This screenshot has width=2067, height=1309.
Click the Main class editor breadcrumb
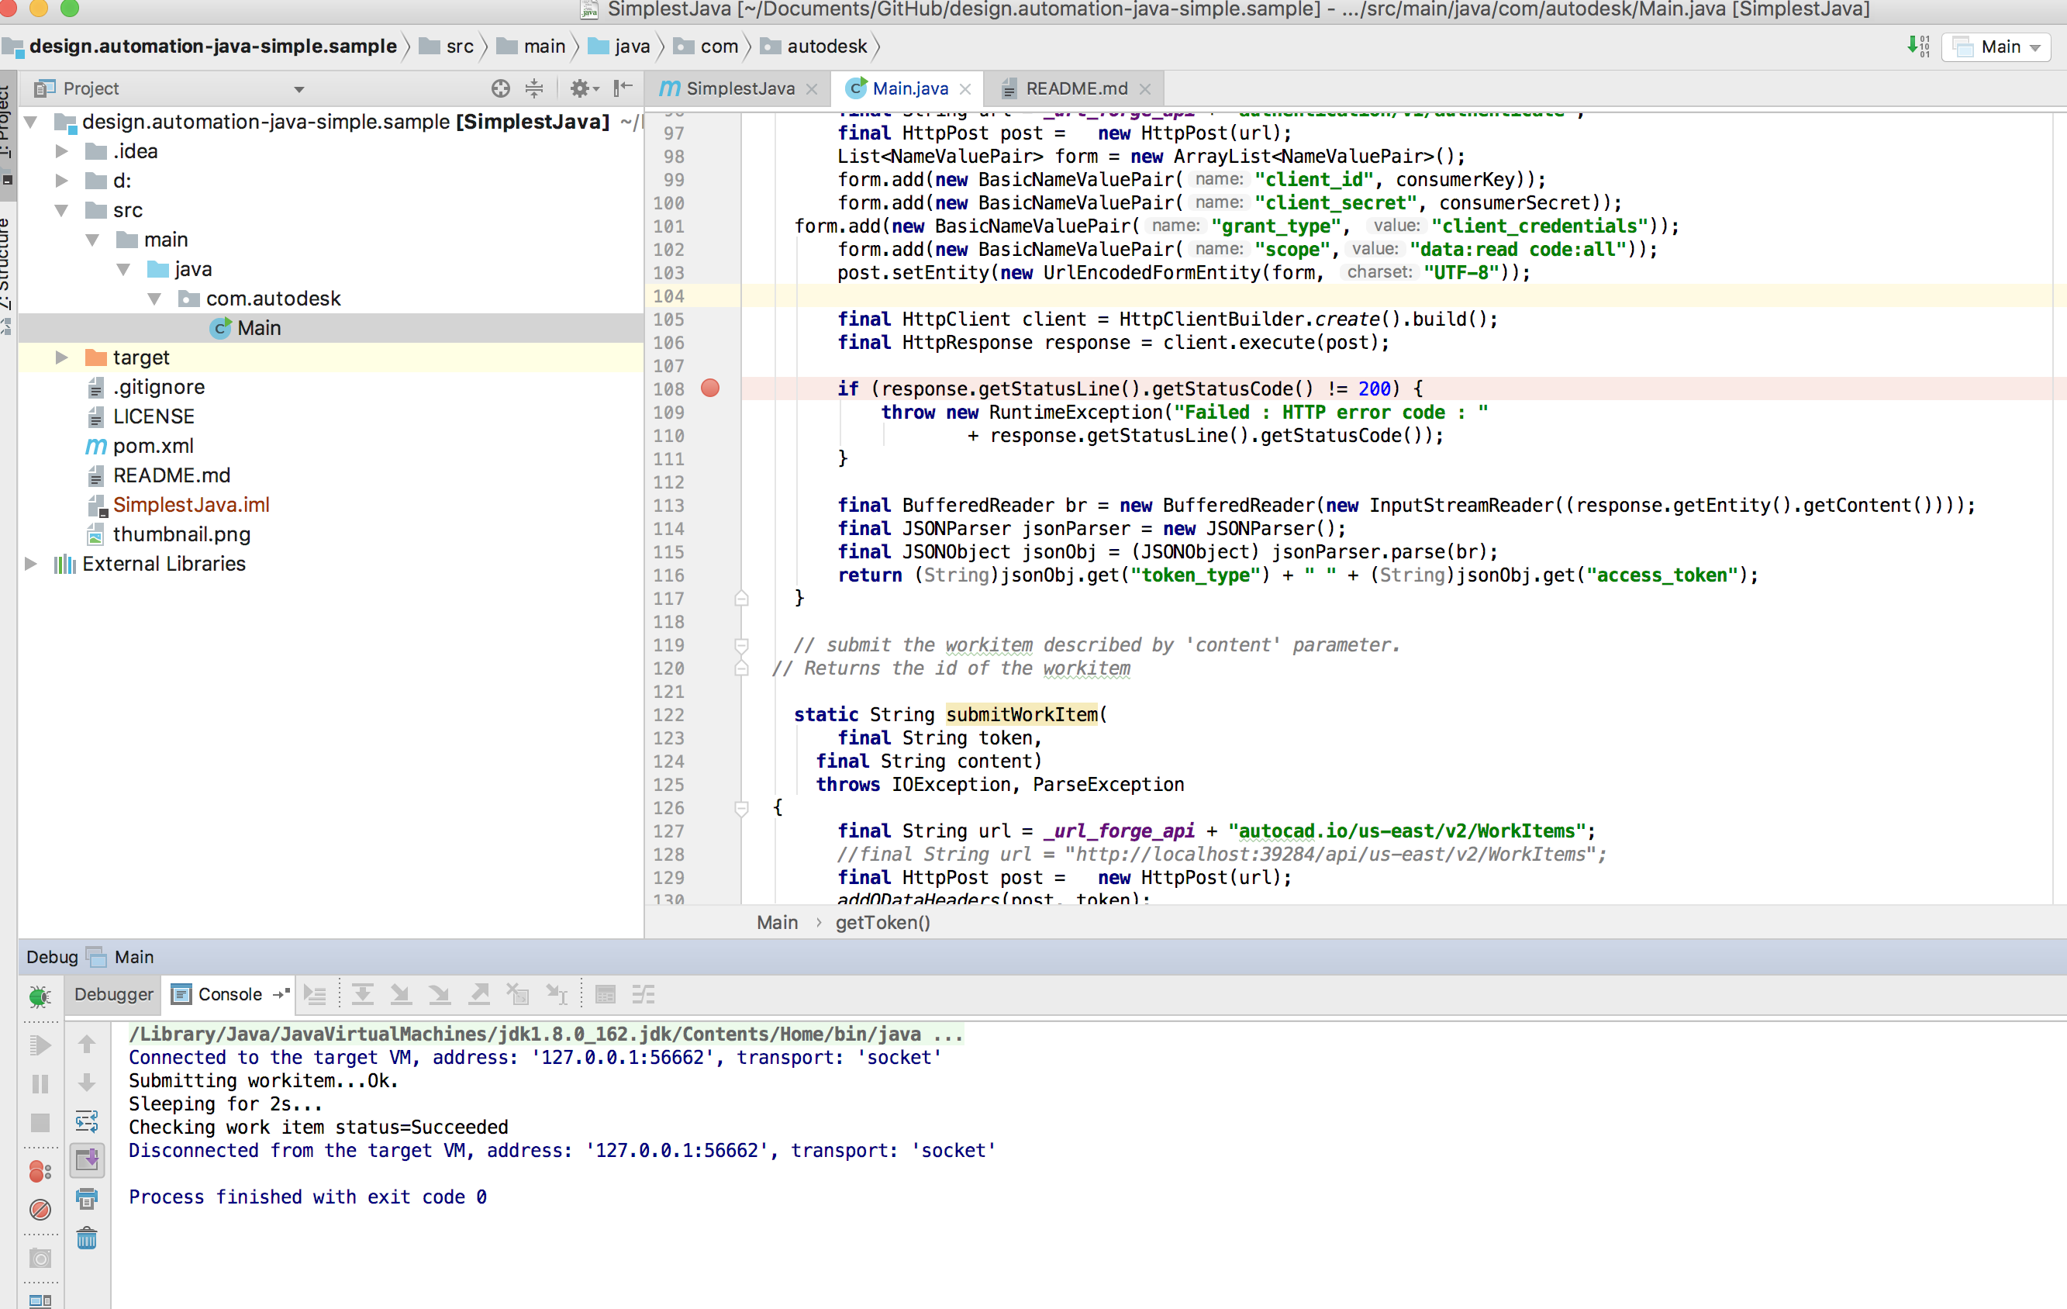777,922
